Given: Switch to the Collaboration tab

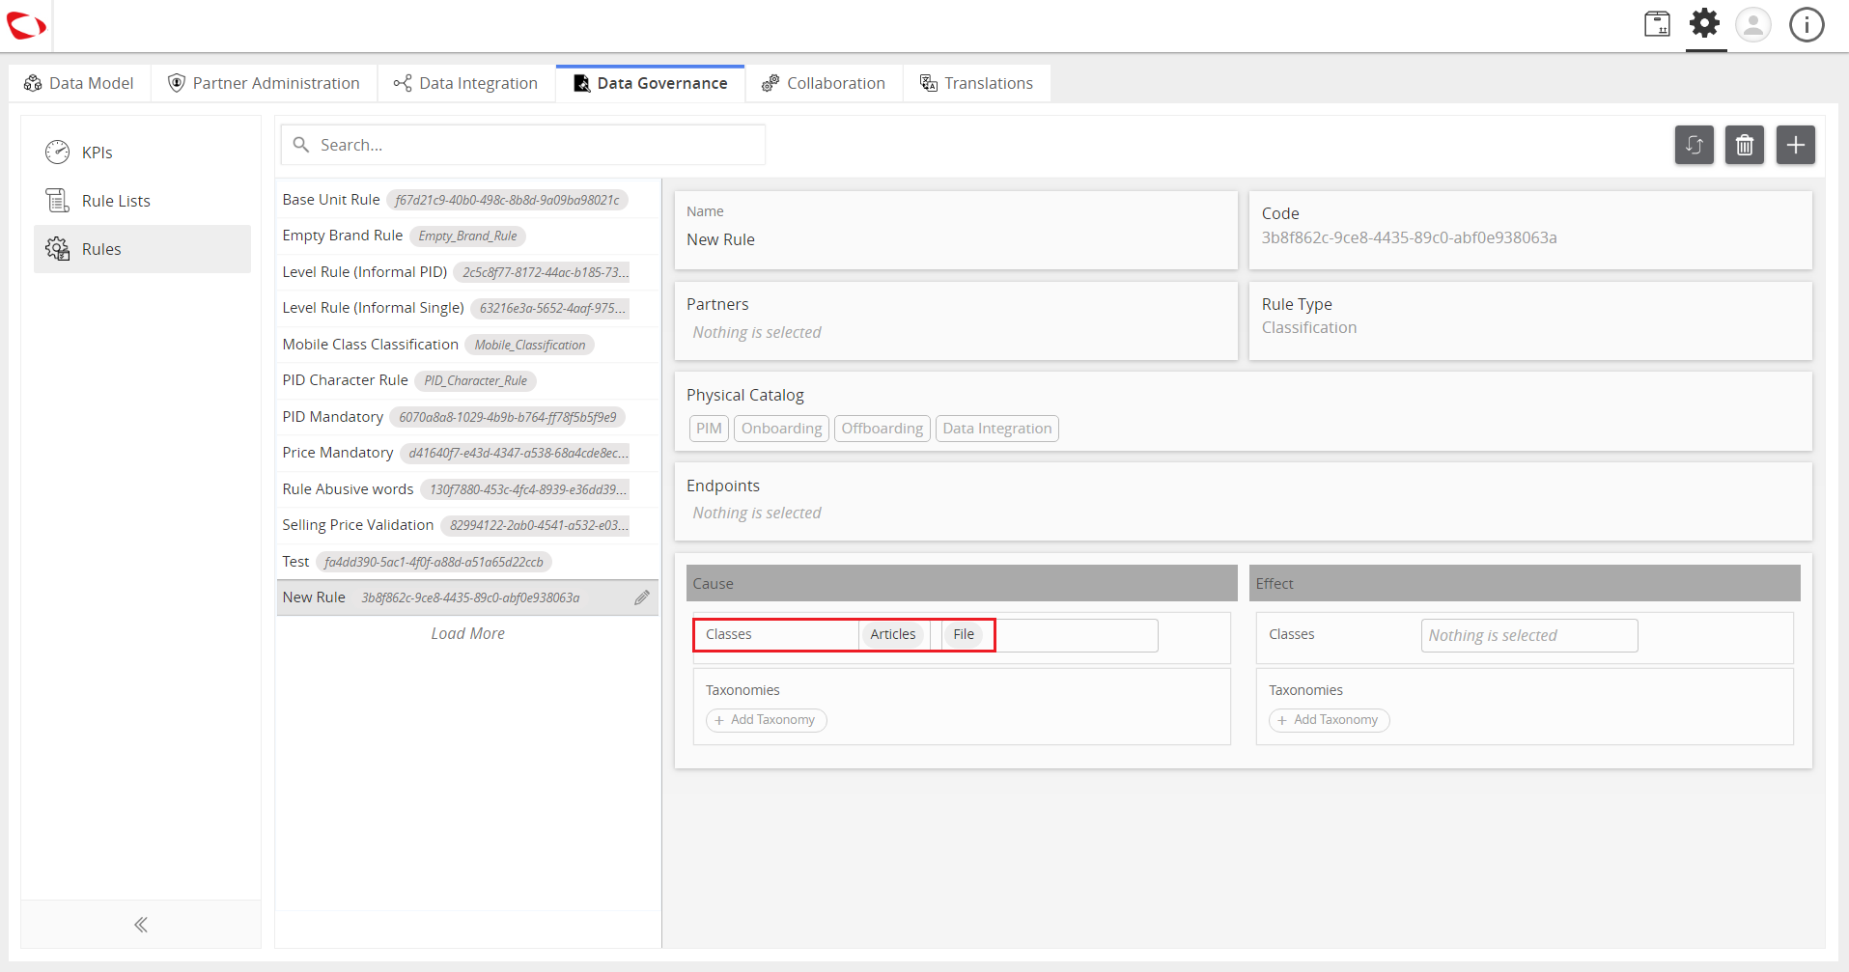Looking at the screenshot, I should (824, 83).
